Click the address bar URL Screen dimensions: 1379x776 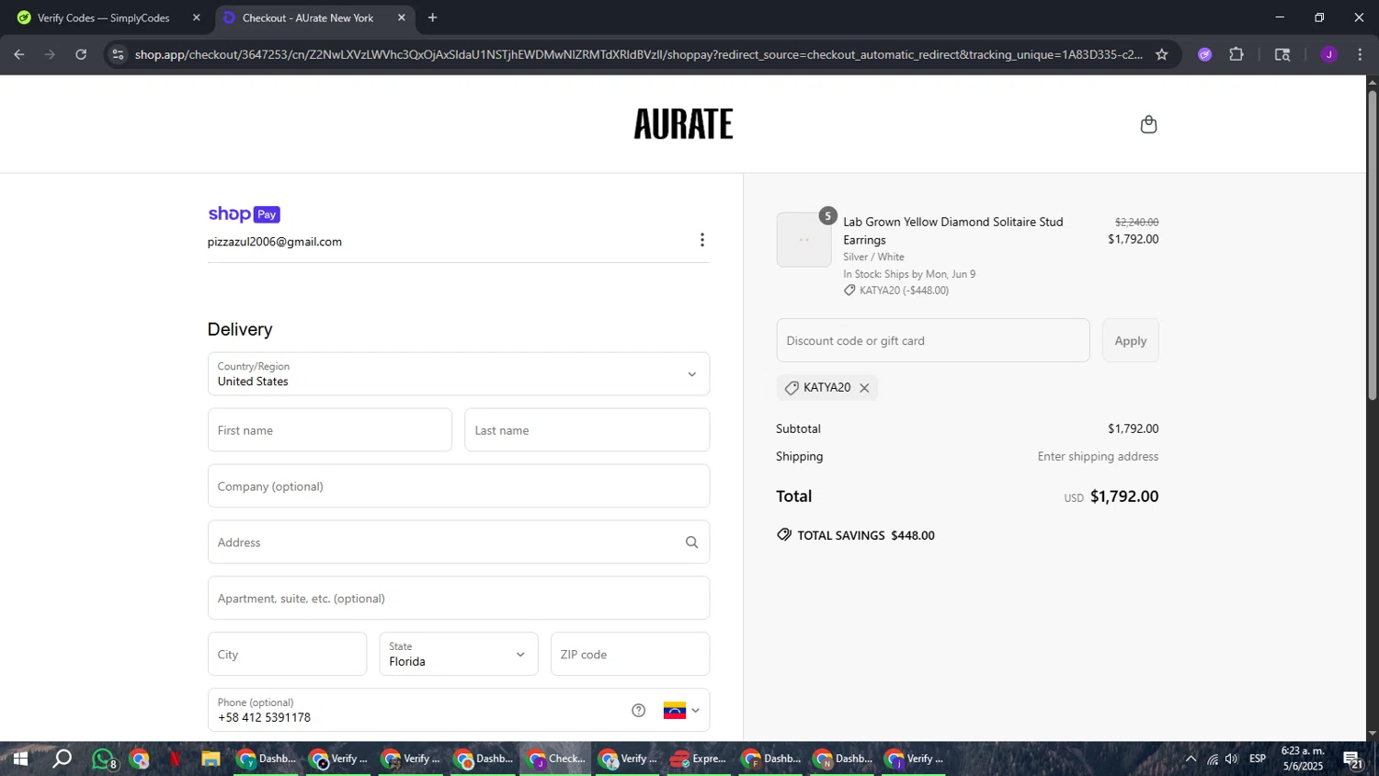pos(639,54)
